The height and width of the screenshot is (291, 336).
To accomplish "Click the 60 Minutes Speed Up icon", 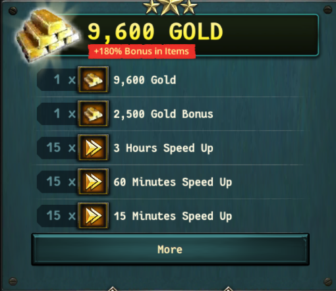I will (x=93, y=182).
